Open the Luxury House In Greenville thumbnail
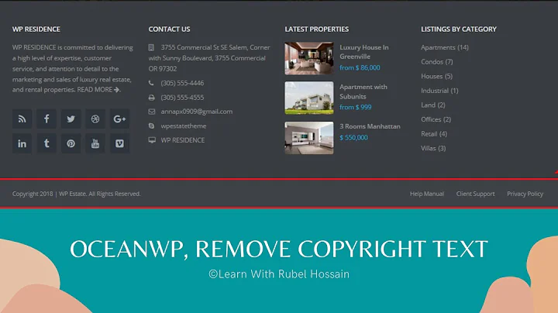The image size is (558, 313). (x=309, y=58)
